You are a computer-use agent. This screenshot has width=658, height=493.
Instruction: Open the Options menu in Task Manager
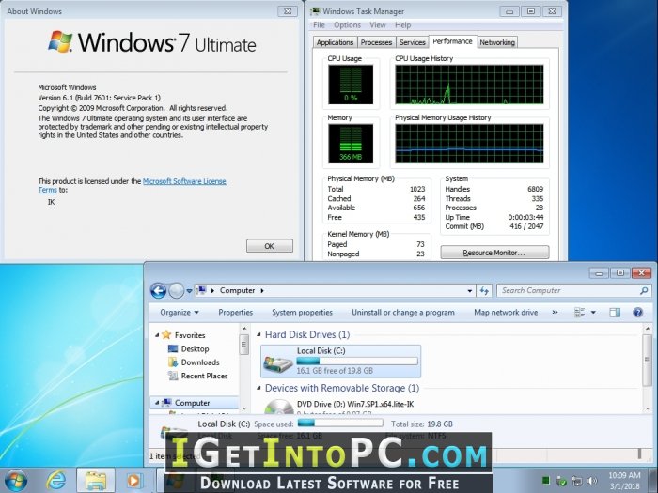click(x=347, y=25)
